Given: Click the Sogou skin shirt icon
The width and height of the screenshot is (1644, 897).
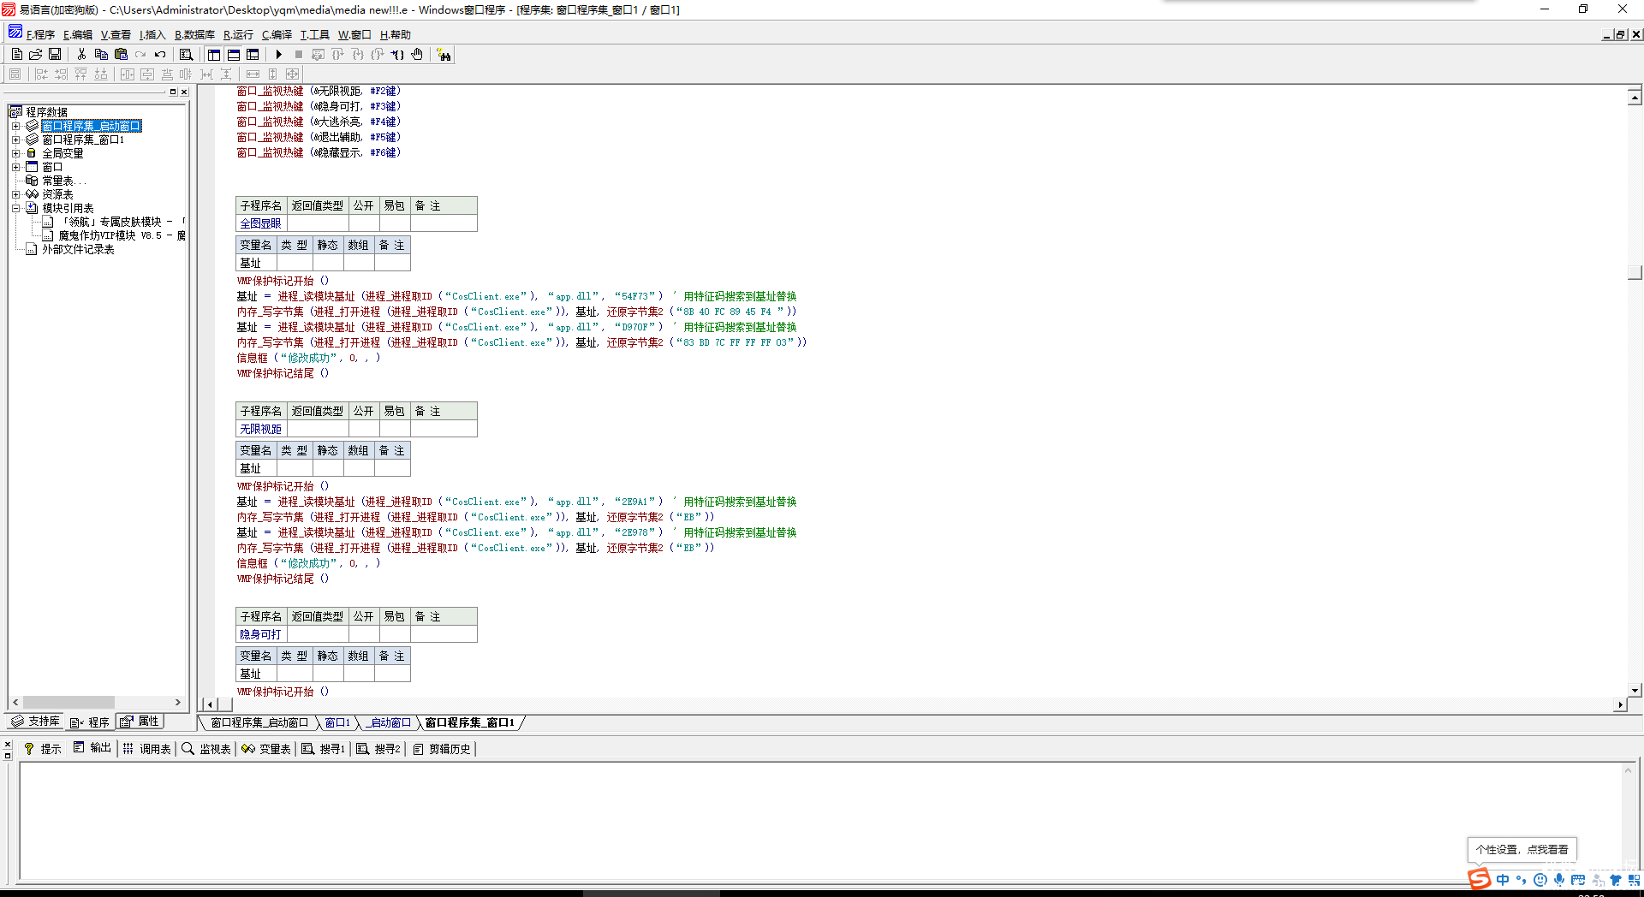Looking at the screenshot, I should 1616,880.
